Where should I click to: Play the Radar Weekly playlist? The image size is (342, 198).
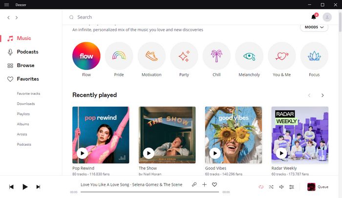pos(281,153)
